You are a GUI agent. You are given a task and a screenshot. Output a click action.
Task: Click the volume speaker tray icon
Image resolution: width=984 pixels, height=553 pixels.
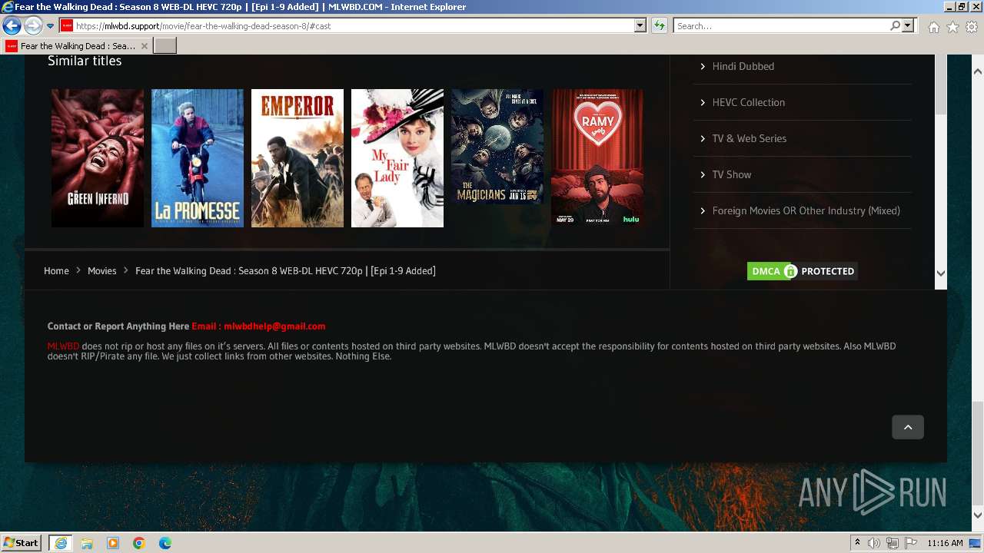tap(874, 543)
